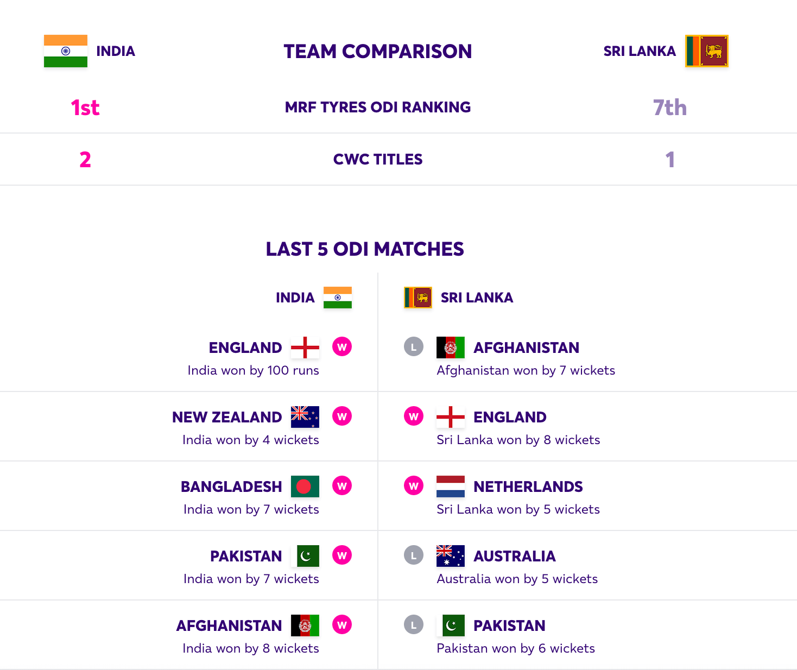Click the Bangladesh flag icon
The width and height of the screenshot is (797, 670).
pyautogui.click(x=305, y=486)
